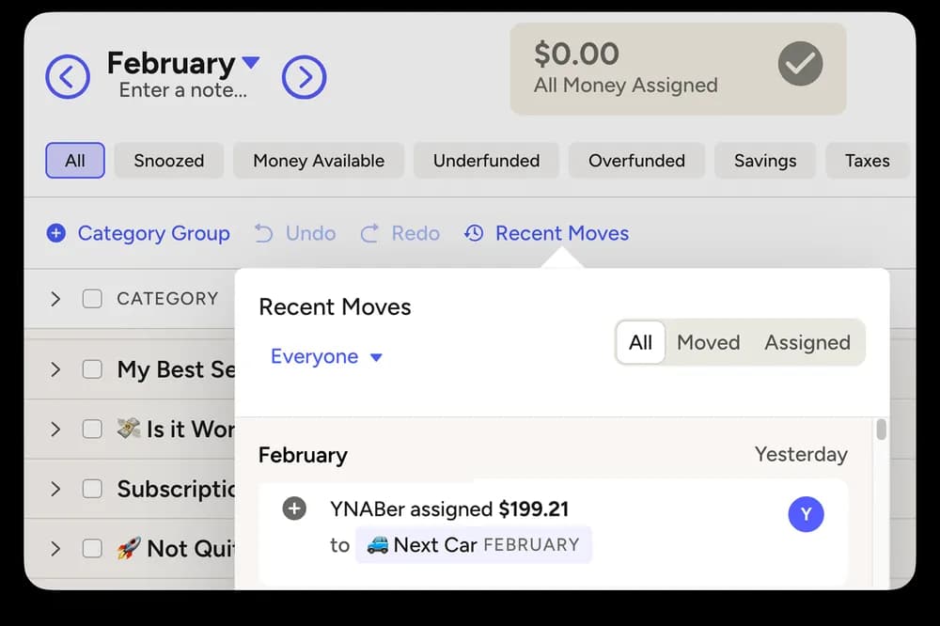The width and height of the screenshot is (940, 626).
Task: Click the plus icon on YNABer assignment
Action: tap(294, 509)
